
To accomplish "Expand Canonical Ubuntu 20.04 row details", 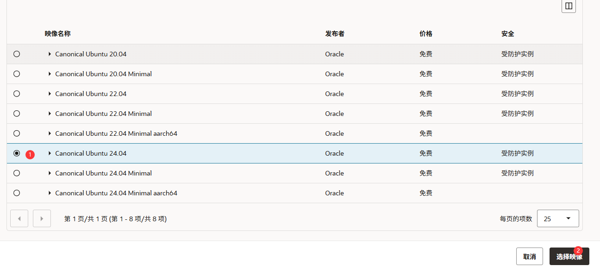I will click(50, 54).
